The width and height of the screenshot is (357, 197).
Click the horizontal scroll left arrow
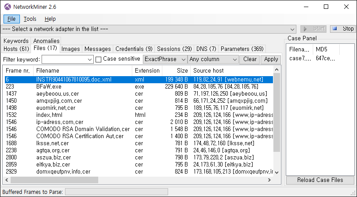click(x=7, y=180)
